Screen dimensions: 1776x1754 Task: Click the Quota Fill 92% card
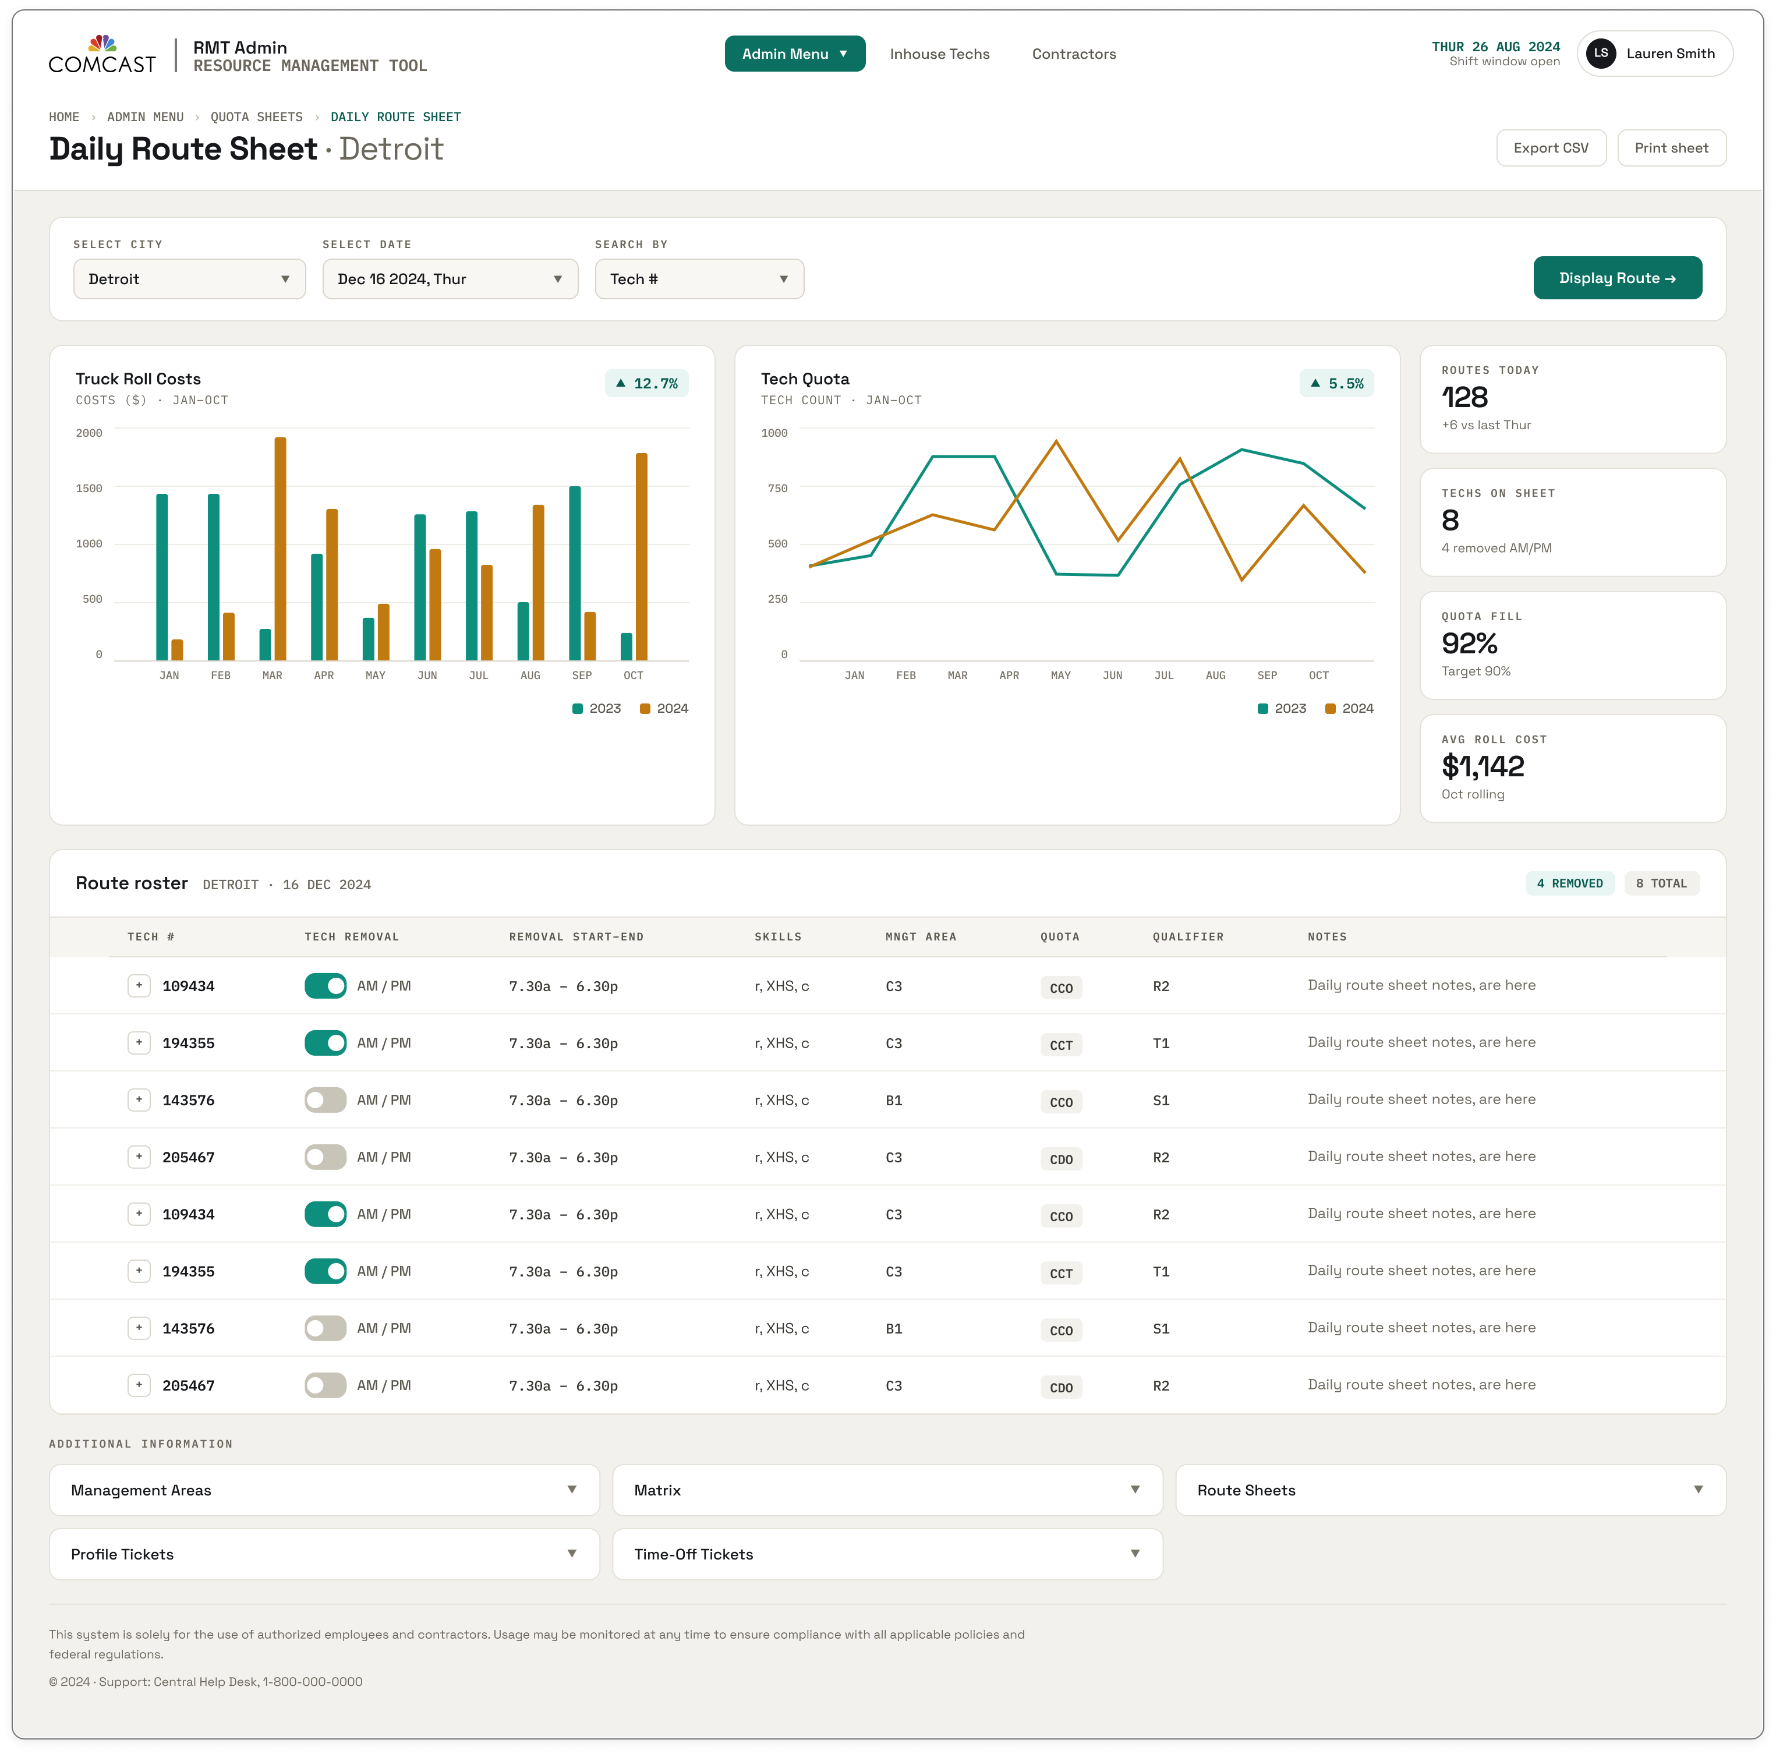1572,645
